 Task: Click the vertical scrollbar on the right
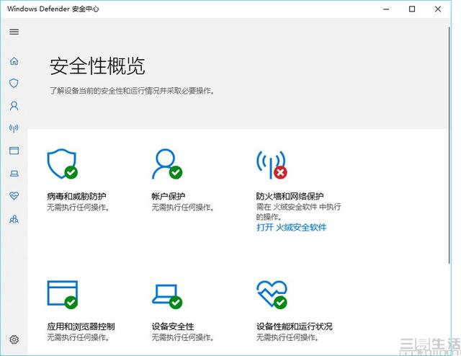(x=449, y=145)
